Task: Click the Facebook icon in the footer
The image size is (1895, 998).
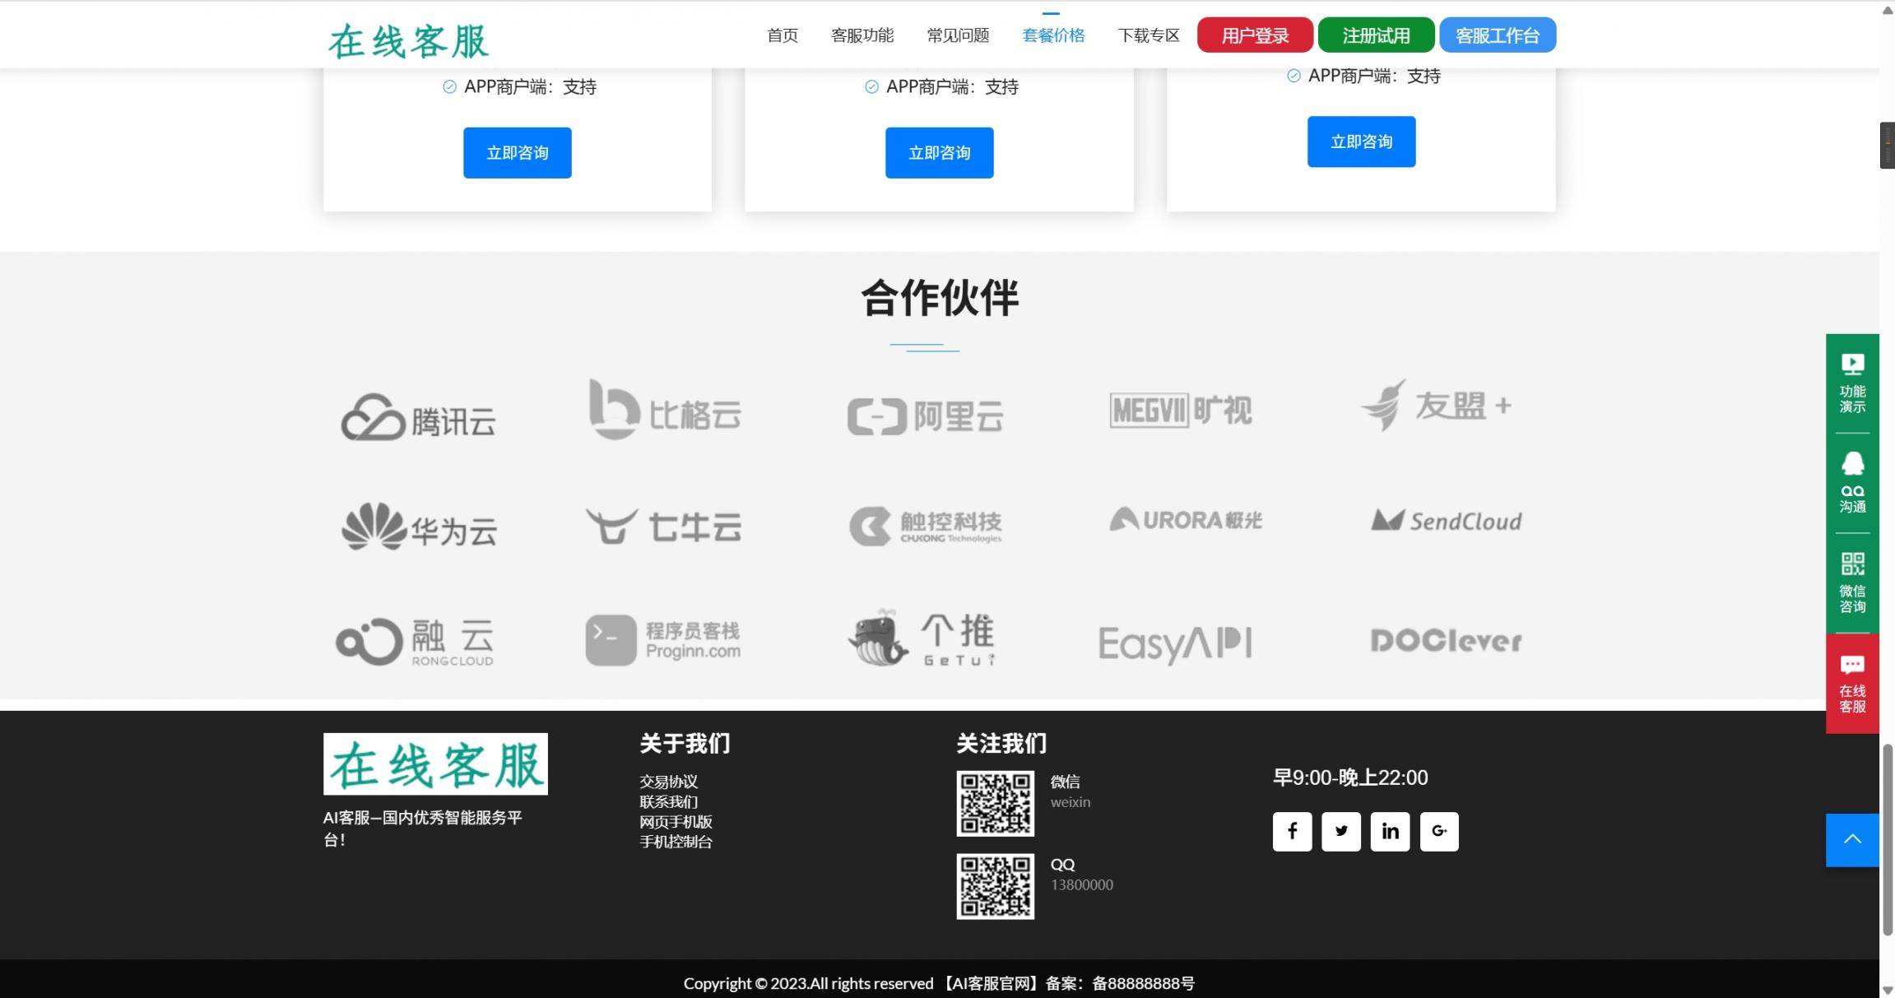Action: tap(1291, 831)
